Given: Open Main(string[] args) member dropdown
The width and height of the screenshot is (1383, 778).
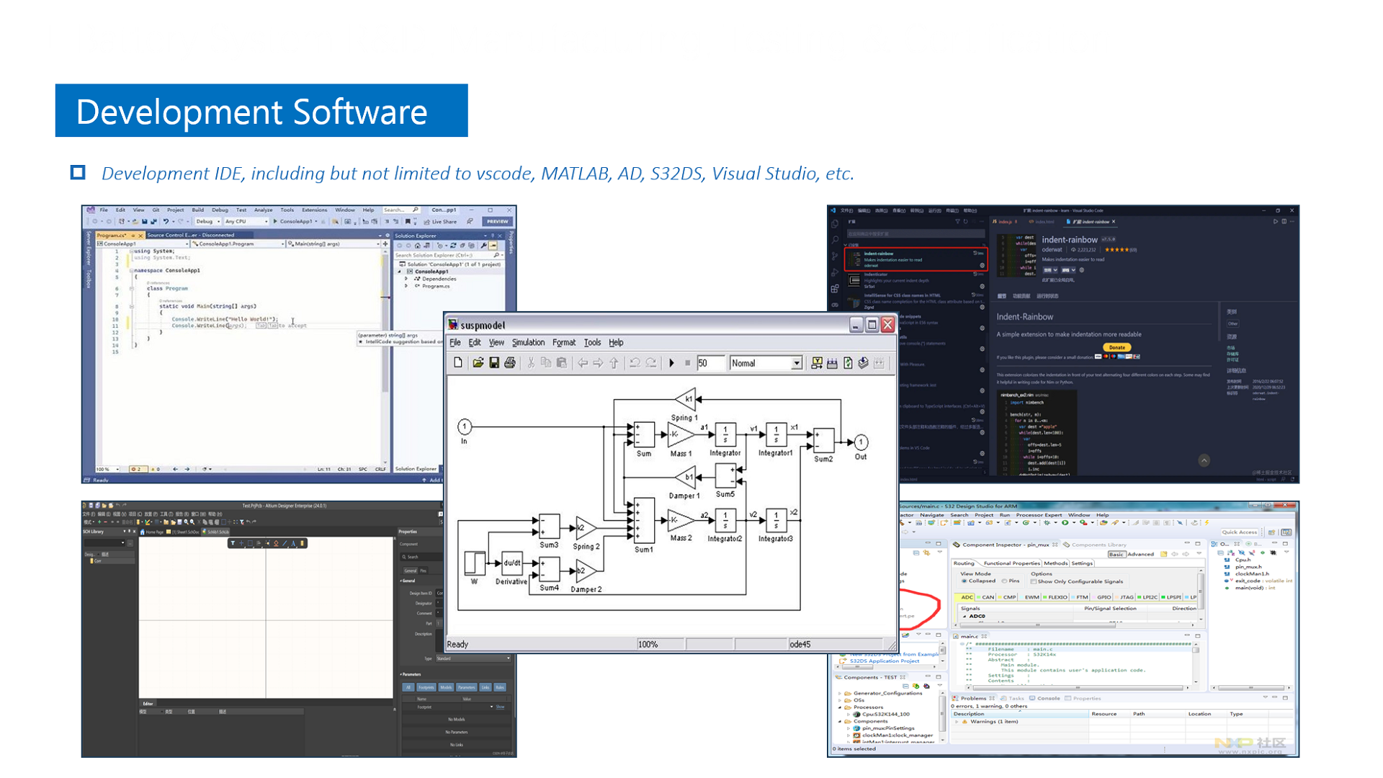Looking at the screenshot, I should (333, 244).
